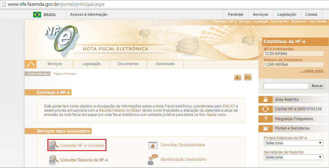Click the Manifestação Destinatário person icon
This screenshot has height=168, width=329.
tap(153, 160)
